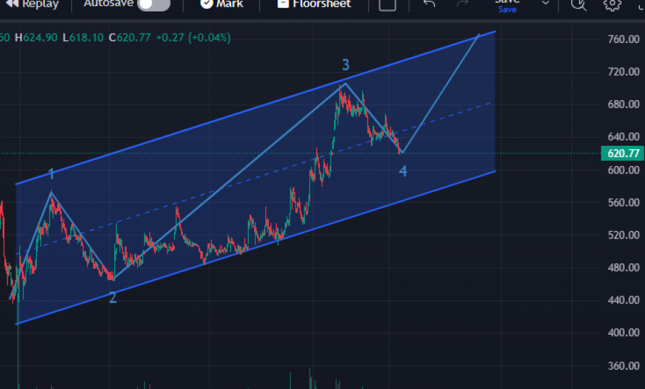Select the square layout icon

click(x=388, y=5)
